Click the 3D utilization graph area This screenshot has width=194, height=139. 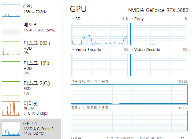[x=100, y=34]
